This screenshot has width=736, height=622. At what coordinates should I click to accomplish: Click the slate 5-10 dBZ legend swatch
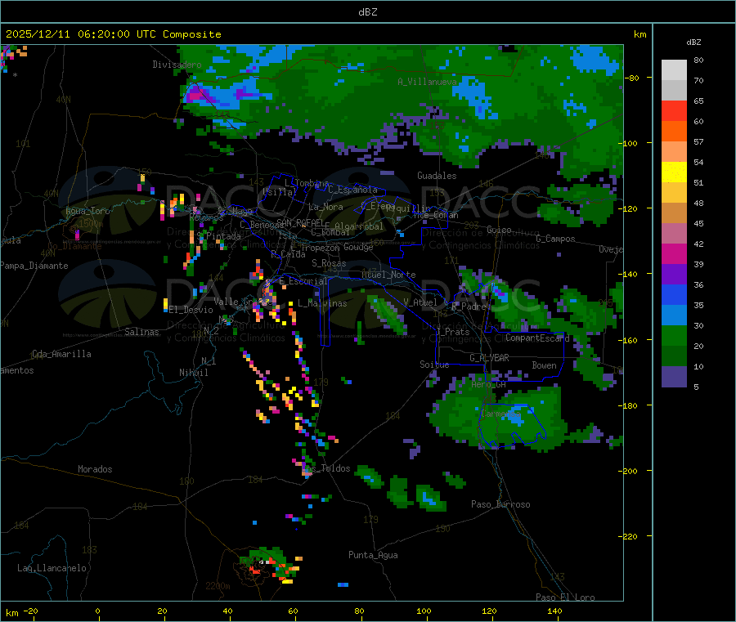point(674,377)
